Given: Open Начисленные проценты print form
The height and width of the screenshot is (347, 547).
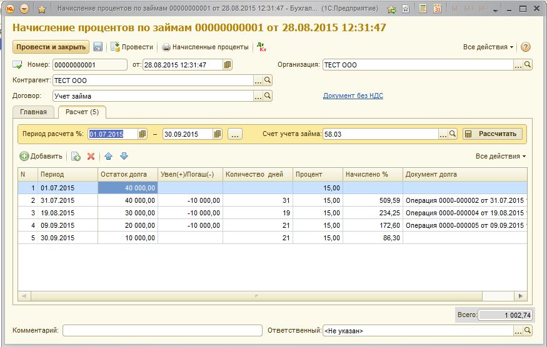Looking at the screenshot, I should click(x=206, y=47).
